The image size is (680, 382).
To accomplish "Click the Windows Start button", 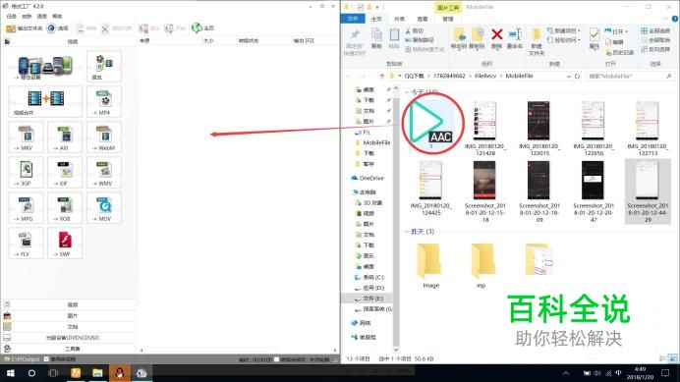I will (11, 373).
